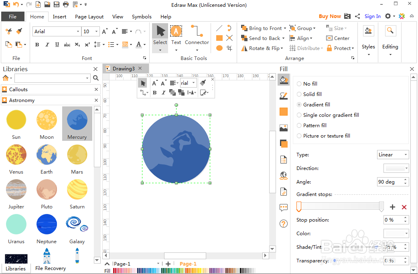Click the Sign In link

(x=372, y=16)
